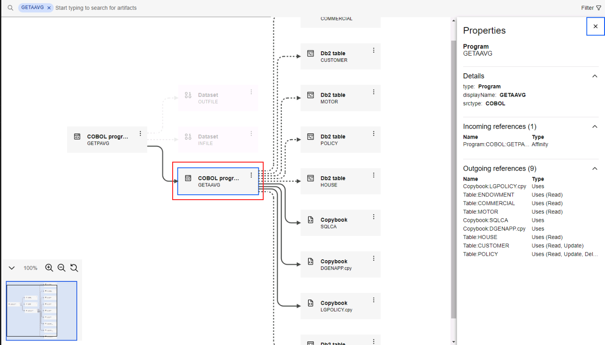
Task: Collapse the Details section
Action: pyautogui.click(x=594, y=76)
